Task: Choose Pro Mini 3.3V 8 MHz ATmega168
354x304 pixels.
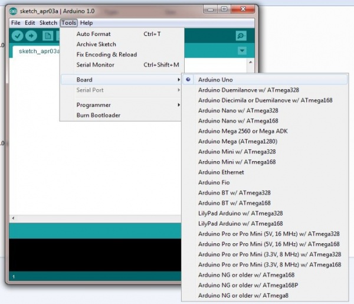Action: [x=265, y=264]
